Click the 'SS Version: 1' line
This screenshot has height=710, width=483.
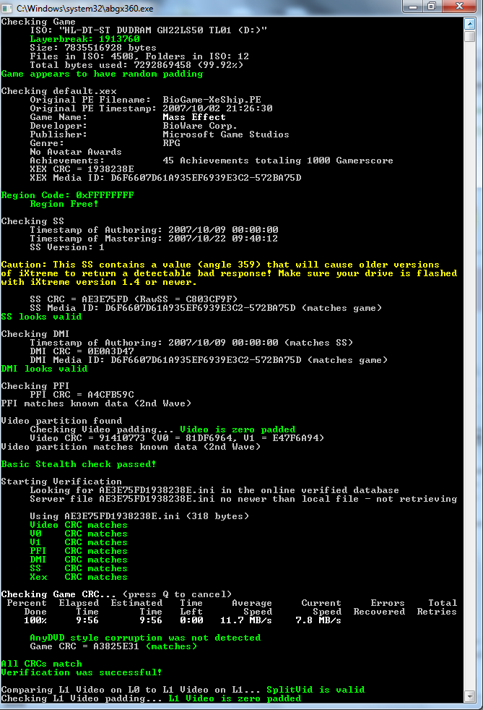(x=67, y=247)
